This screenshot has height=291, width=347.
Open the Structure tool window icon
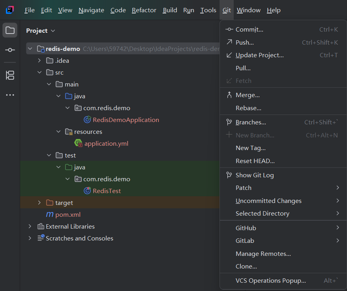(10, 75)
